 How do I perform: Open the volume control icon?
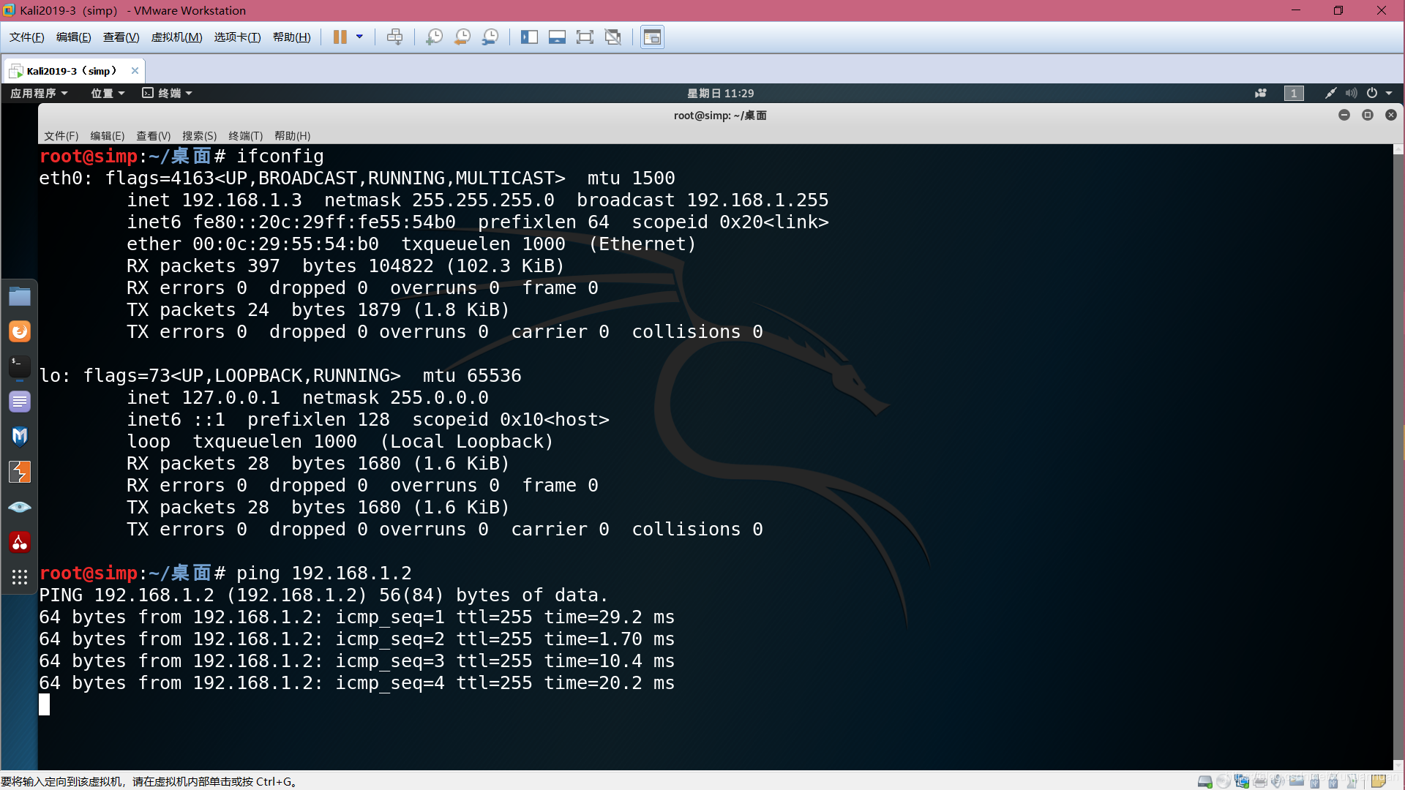(1351, 93)
